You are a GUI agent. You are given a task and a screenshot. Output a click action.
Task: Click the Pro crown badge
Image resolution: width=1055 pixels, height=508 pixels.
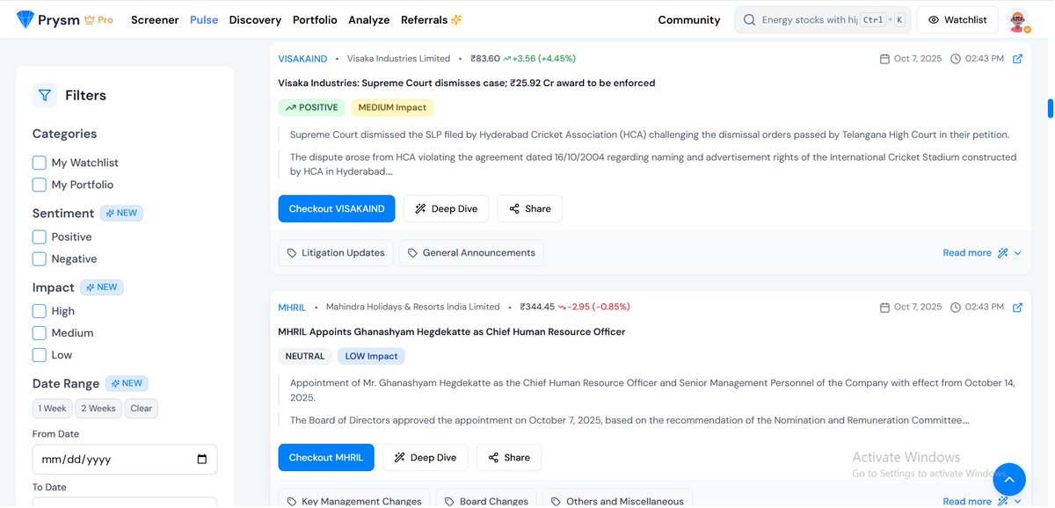coord(98,19)
